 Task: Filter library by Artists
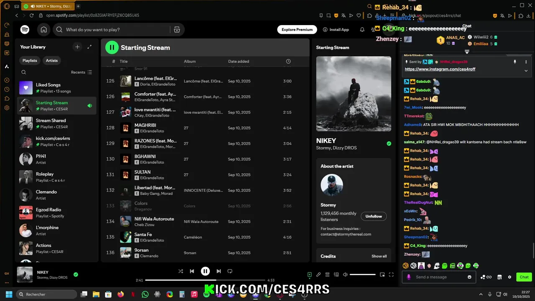(x=52, y=61)
